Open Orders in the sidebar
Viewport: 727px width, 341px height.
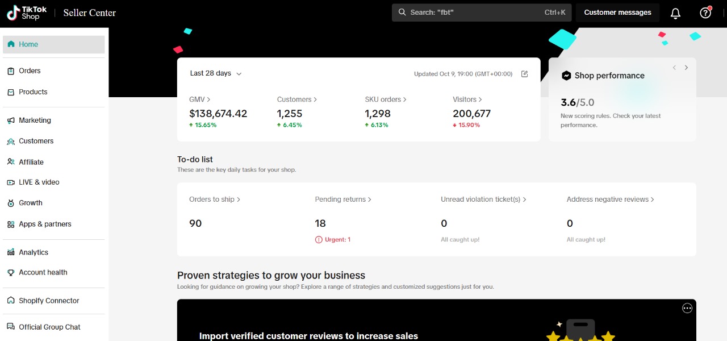pyautogui.click(x=30, y=71)
